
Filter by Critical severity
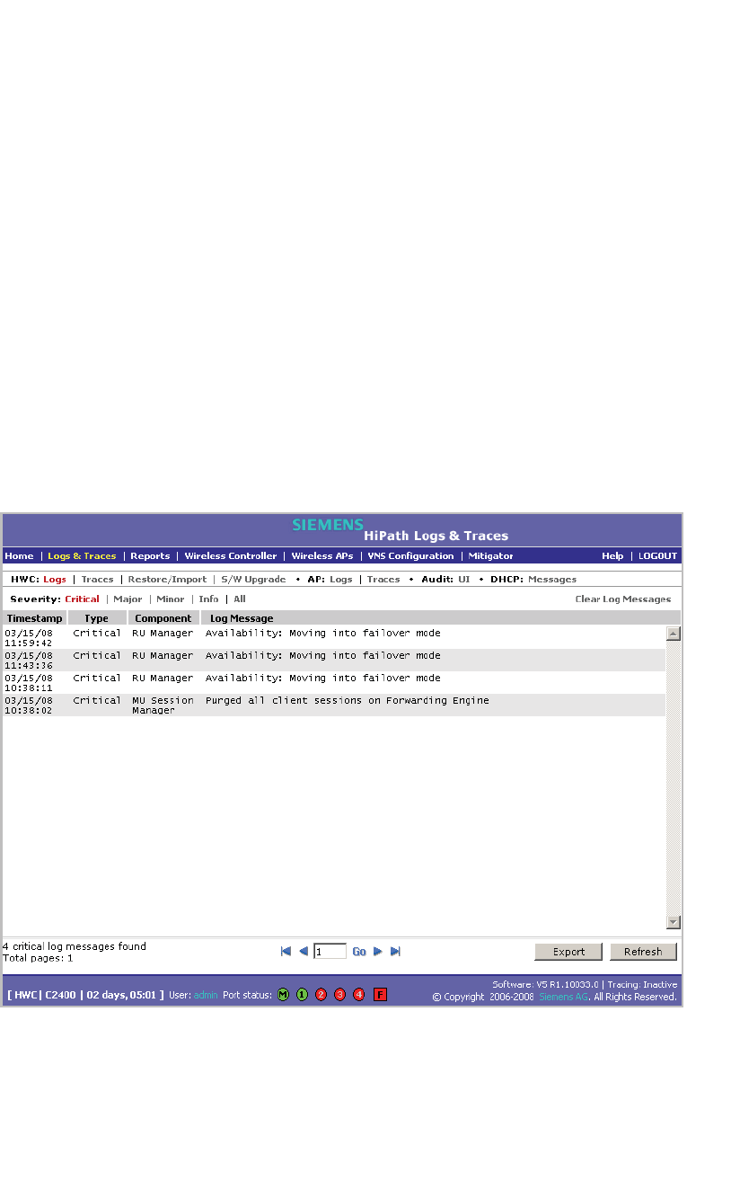(83, 599)
